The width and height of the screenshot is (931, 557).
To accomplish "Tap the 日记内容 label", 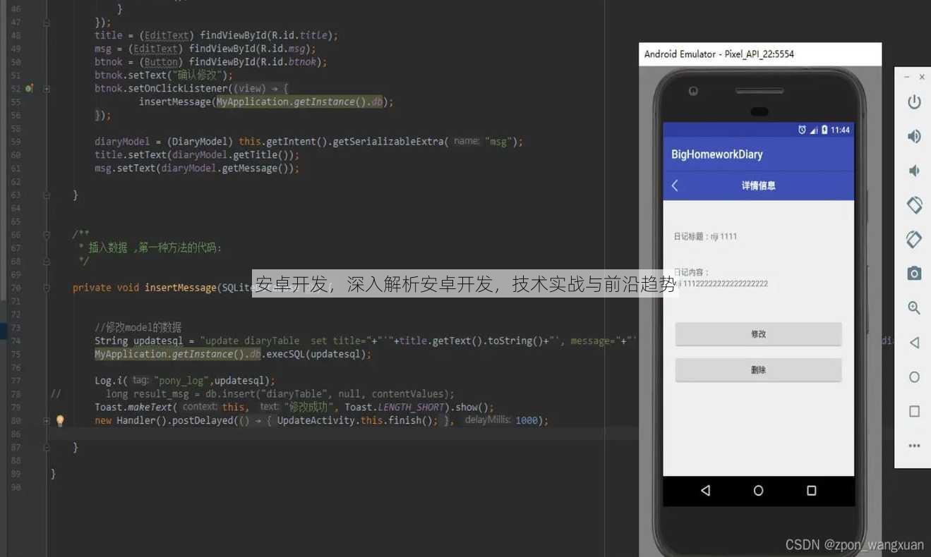I will tap(691, 272).
